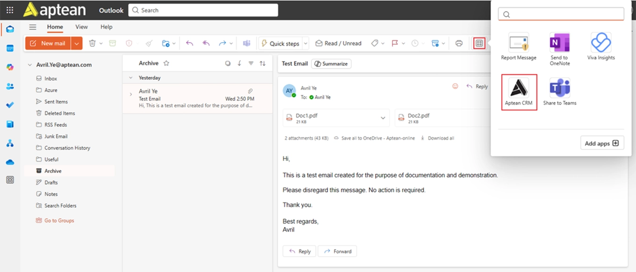The width and height of the screenshot is (636, 272).
Task: Open the Help menu
Action: click(x=106, y=27)
